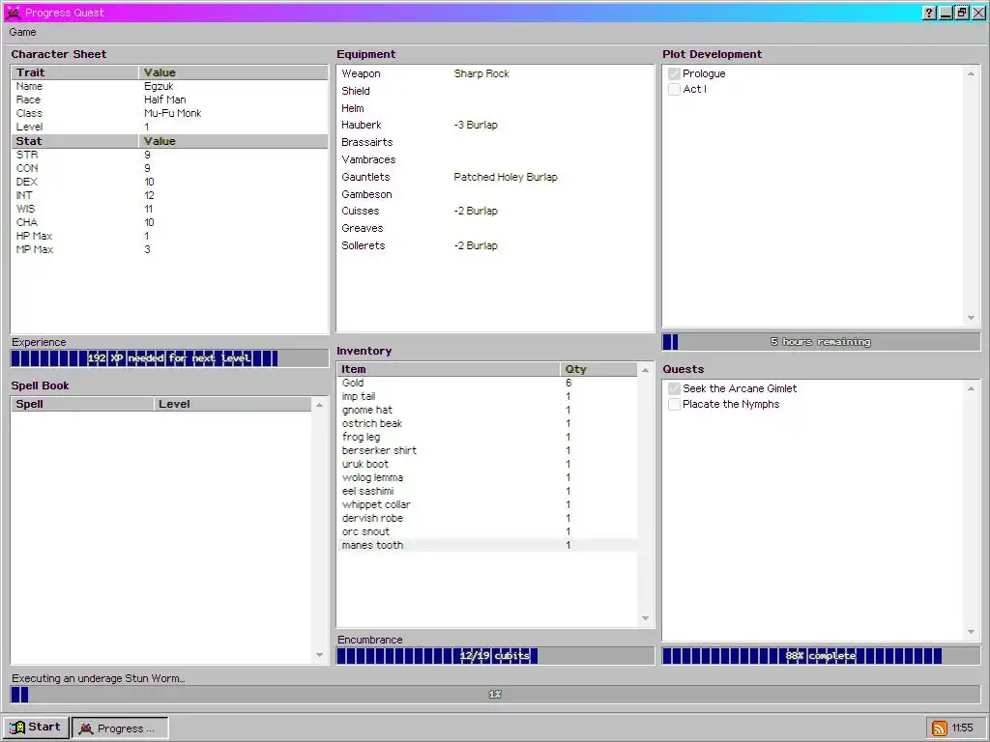The width and height of the screenshot is (990, 742).
Task: Click the Progress Quest title bar icon
Action: click(13, 12)
